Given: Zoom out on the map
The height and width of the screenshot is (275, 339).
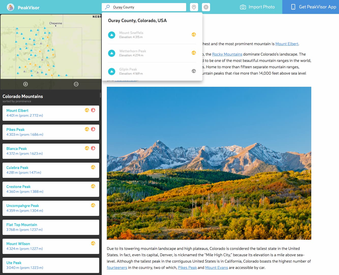Looking at the screenshot, I should 76,84.
